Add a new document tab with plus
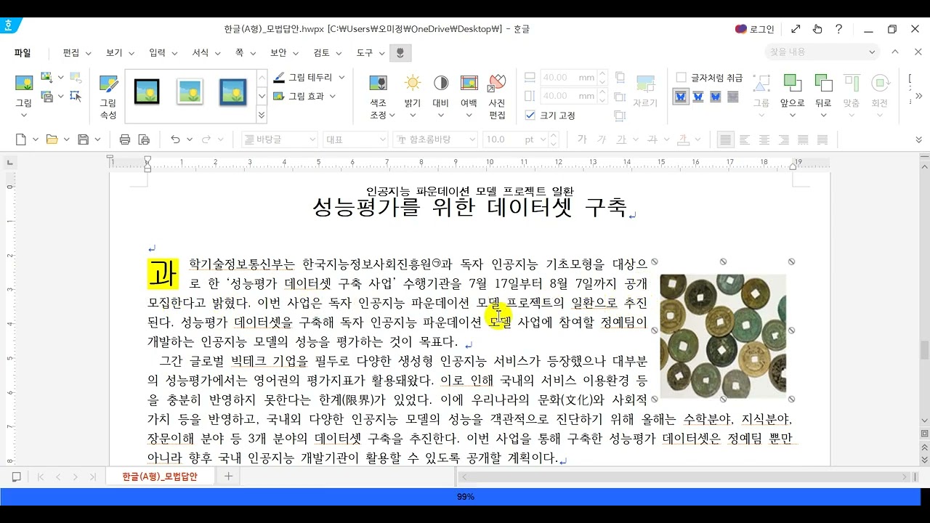Viewport: 930px width, 523px height. [228, 477]
